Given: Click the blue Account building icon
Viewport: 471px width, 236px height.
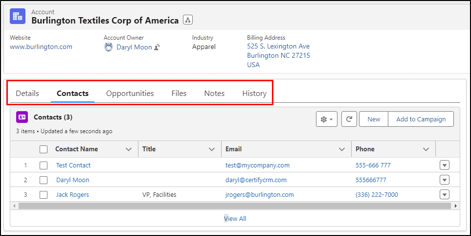Looking at the screenshot, I should coord(18,16).
